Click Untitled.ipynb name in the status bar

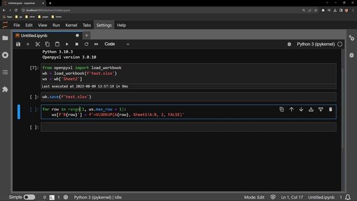click(x=321, y=197)
